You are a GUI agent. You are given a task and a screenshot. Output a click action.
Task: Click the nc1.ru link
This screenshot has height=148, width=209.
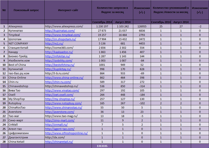point(54,43)
